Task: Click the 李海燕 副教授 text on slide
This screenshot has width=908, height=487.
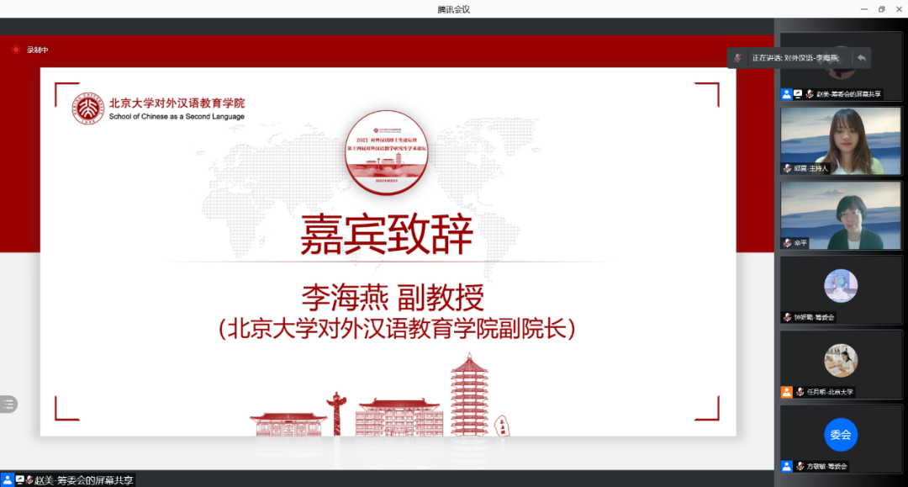Action: 393,298
